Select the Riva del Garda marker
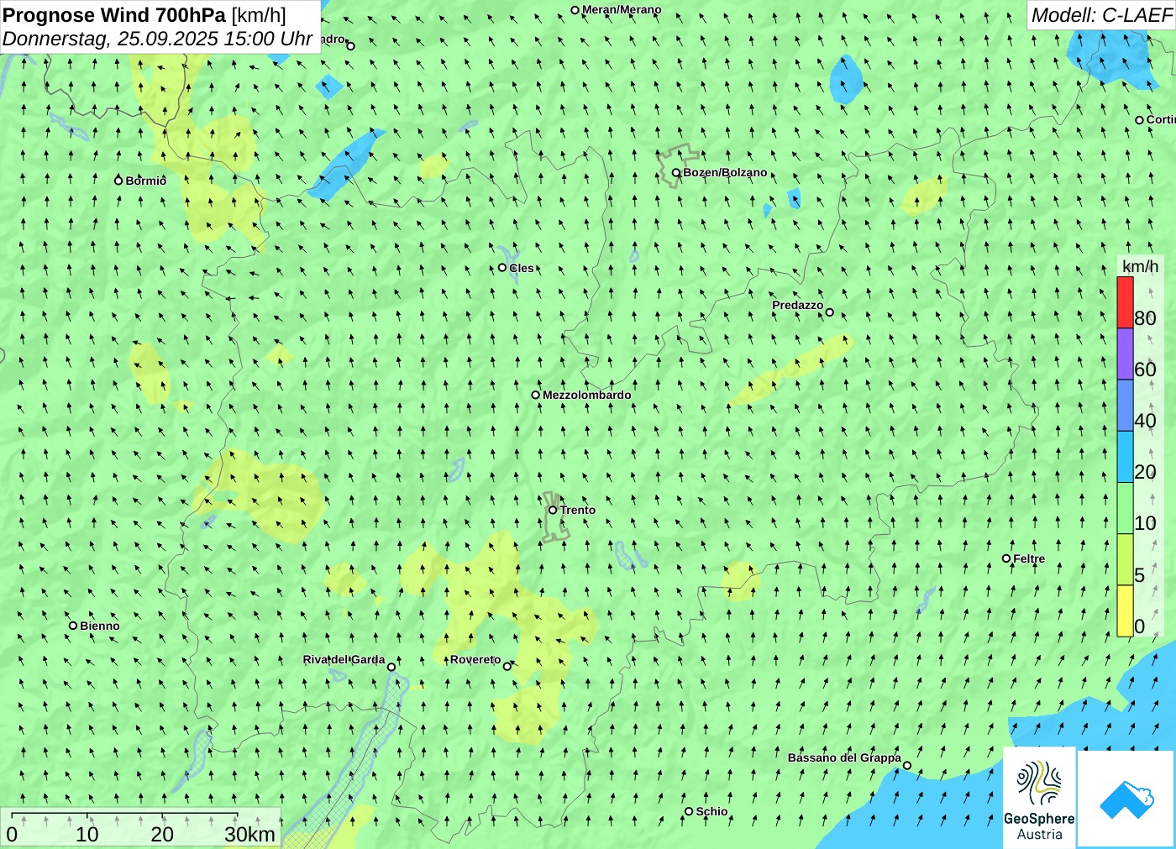1176x849 pixels. tap(391, 667)
